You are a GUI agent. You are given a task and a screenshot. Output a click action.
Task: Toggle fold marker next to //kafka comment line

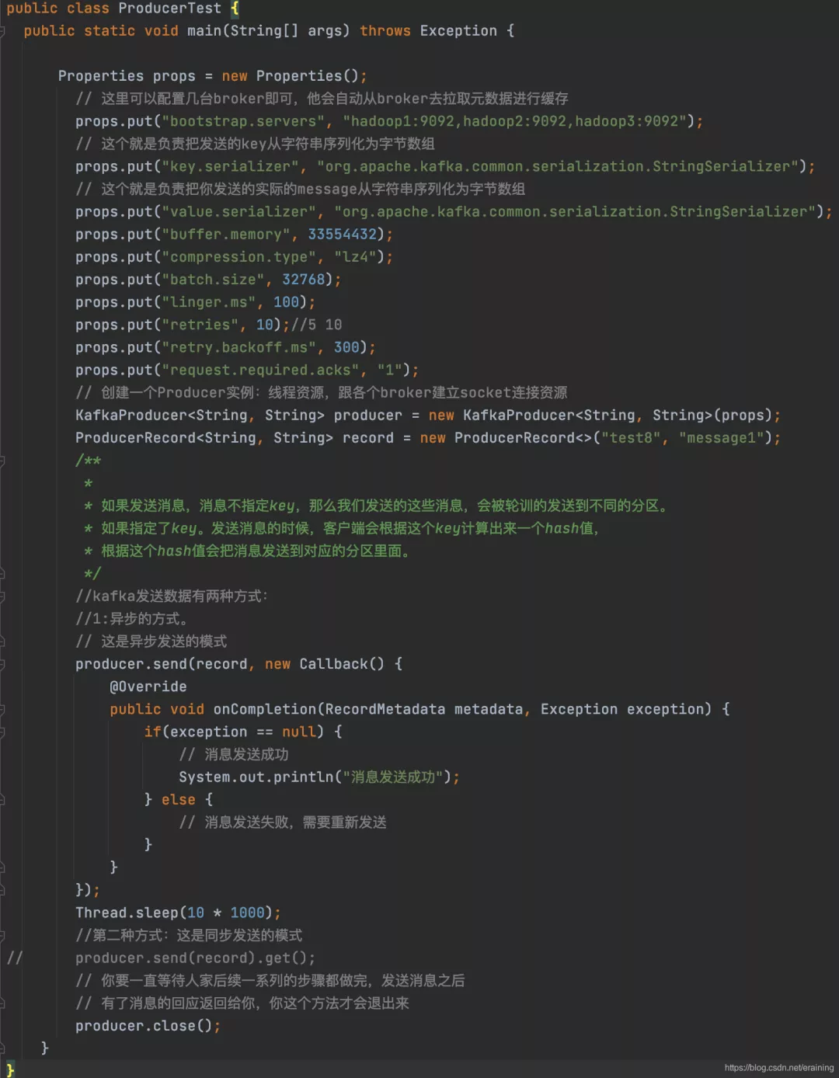(x=2, y=596)
